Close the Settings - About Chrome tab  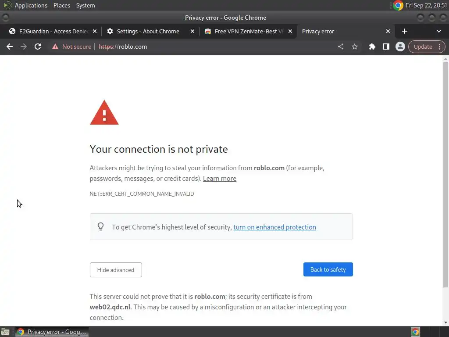pyautogui.click(x=192, y=31)
